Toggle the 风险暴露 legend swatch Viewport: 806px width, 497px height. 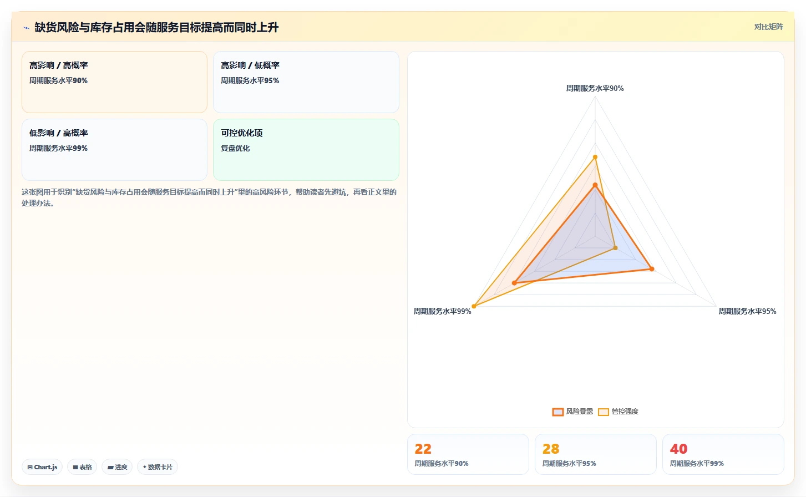coord(558,412)
